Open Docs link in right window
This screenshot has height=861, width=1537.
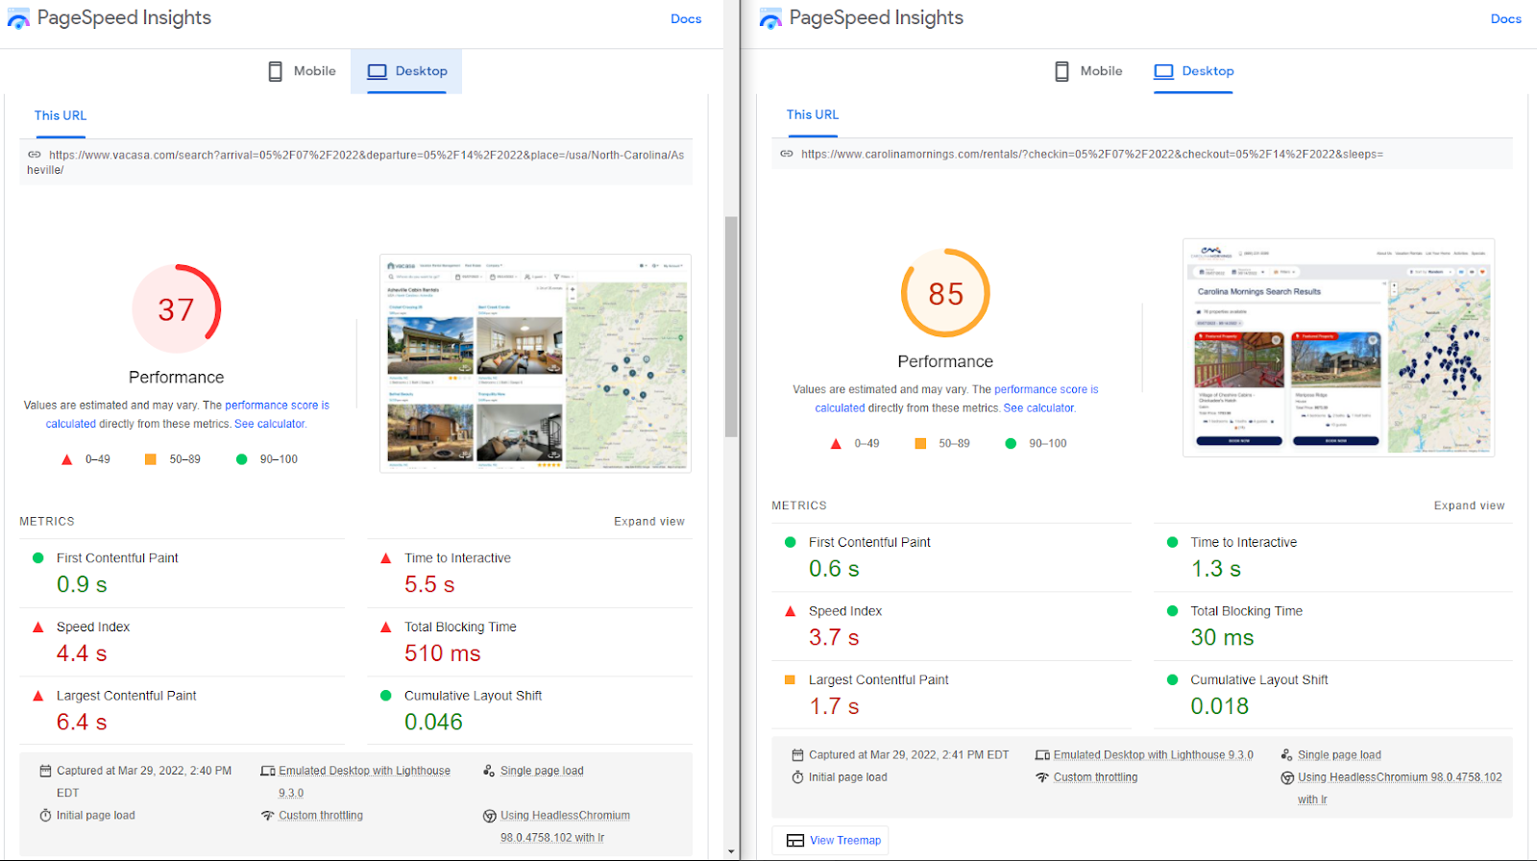click(x=1505, y=19)
